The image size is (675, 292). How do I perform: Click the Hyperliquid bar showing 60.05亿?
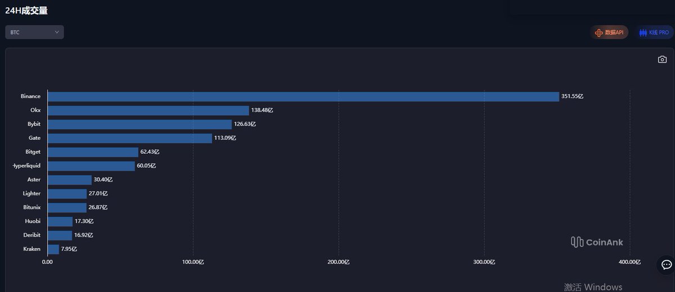click(91, 166)
